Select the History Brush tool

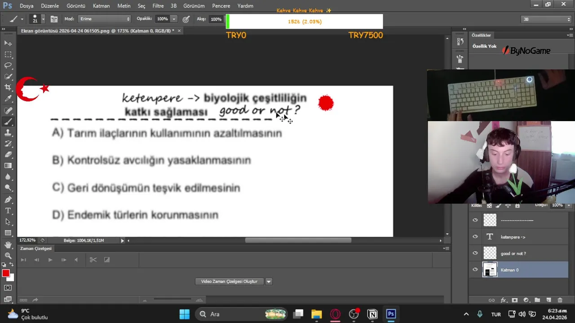coord(8,144)
